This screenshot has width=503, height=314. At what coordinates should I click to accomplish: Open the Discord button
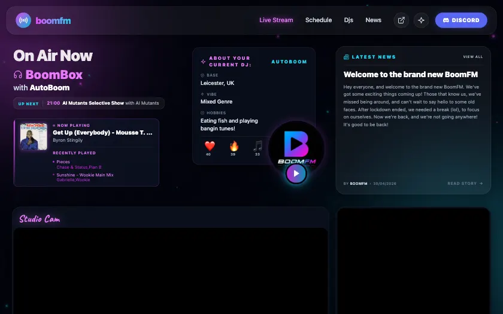(x=461, y=20)
